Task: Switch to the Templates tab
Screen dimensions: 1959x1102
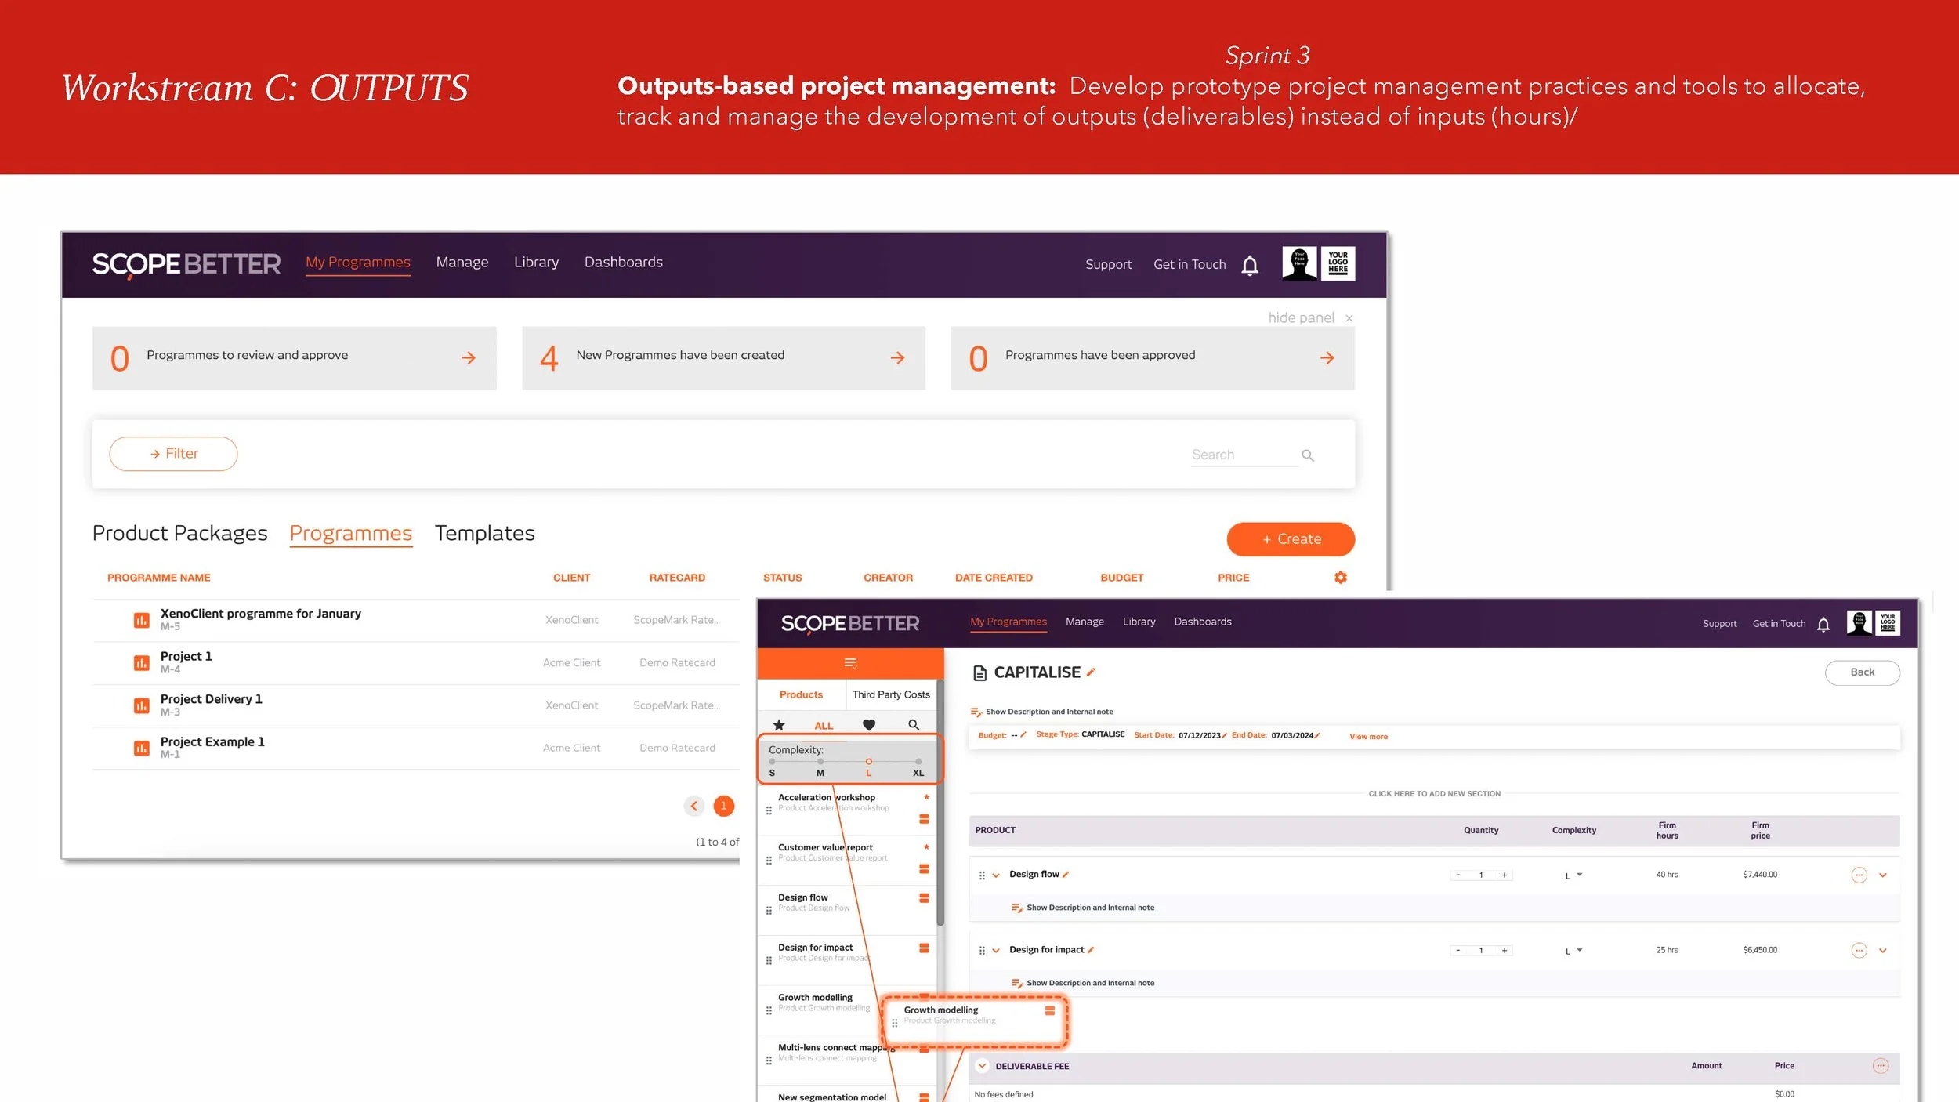Action: 484,533
